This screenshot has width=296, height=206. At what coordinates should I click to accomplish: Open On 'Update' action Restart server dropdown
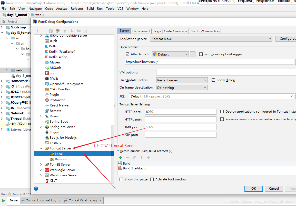click(182, 80)
